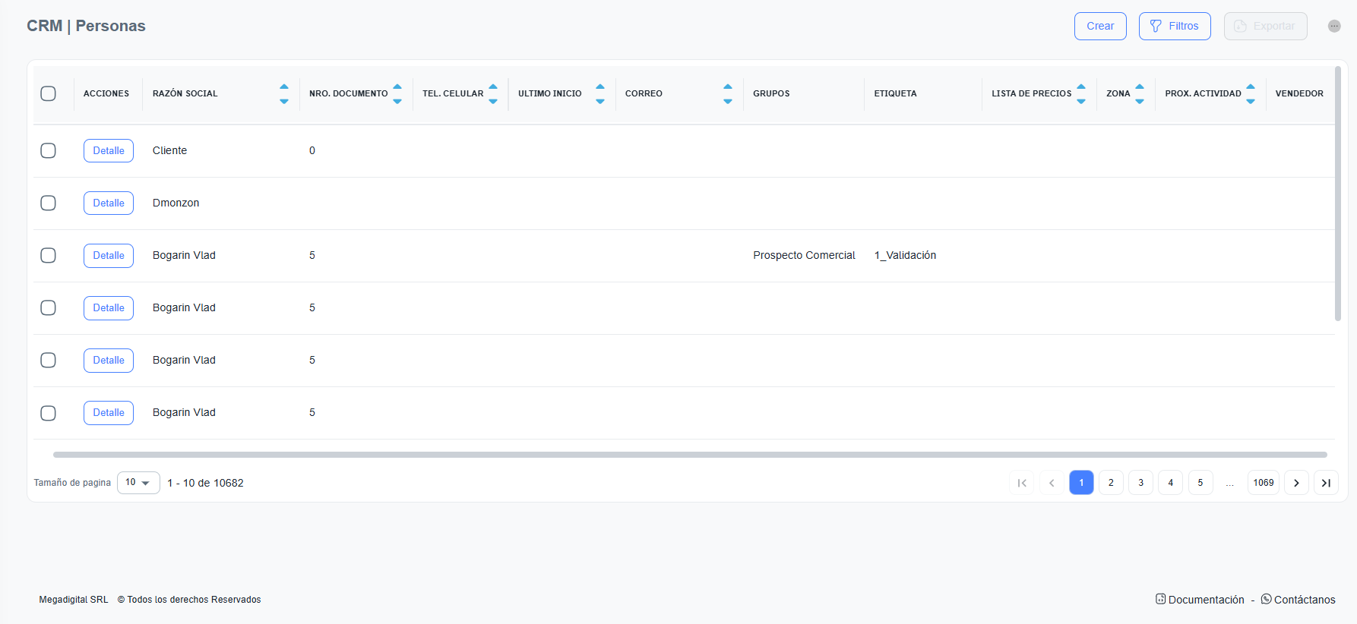
Task: Sort by Lista de Precios
Action: pyautogui.click(x=1080, y=93)
